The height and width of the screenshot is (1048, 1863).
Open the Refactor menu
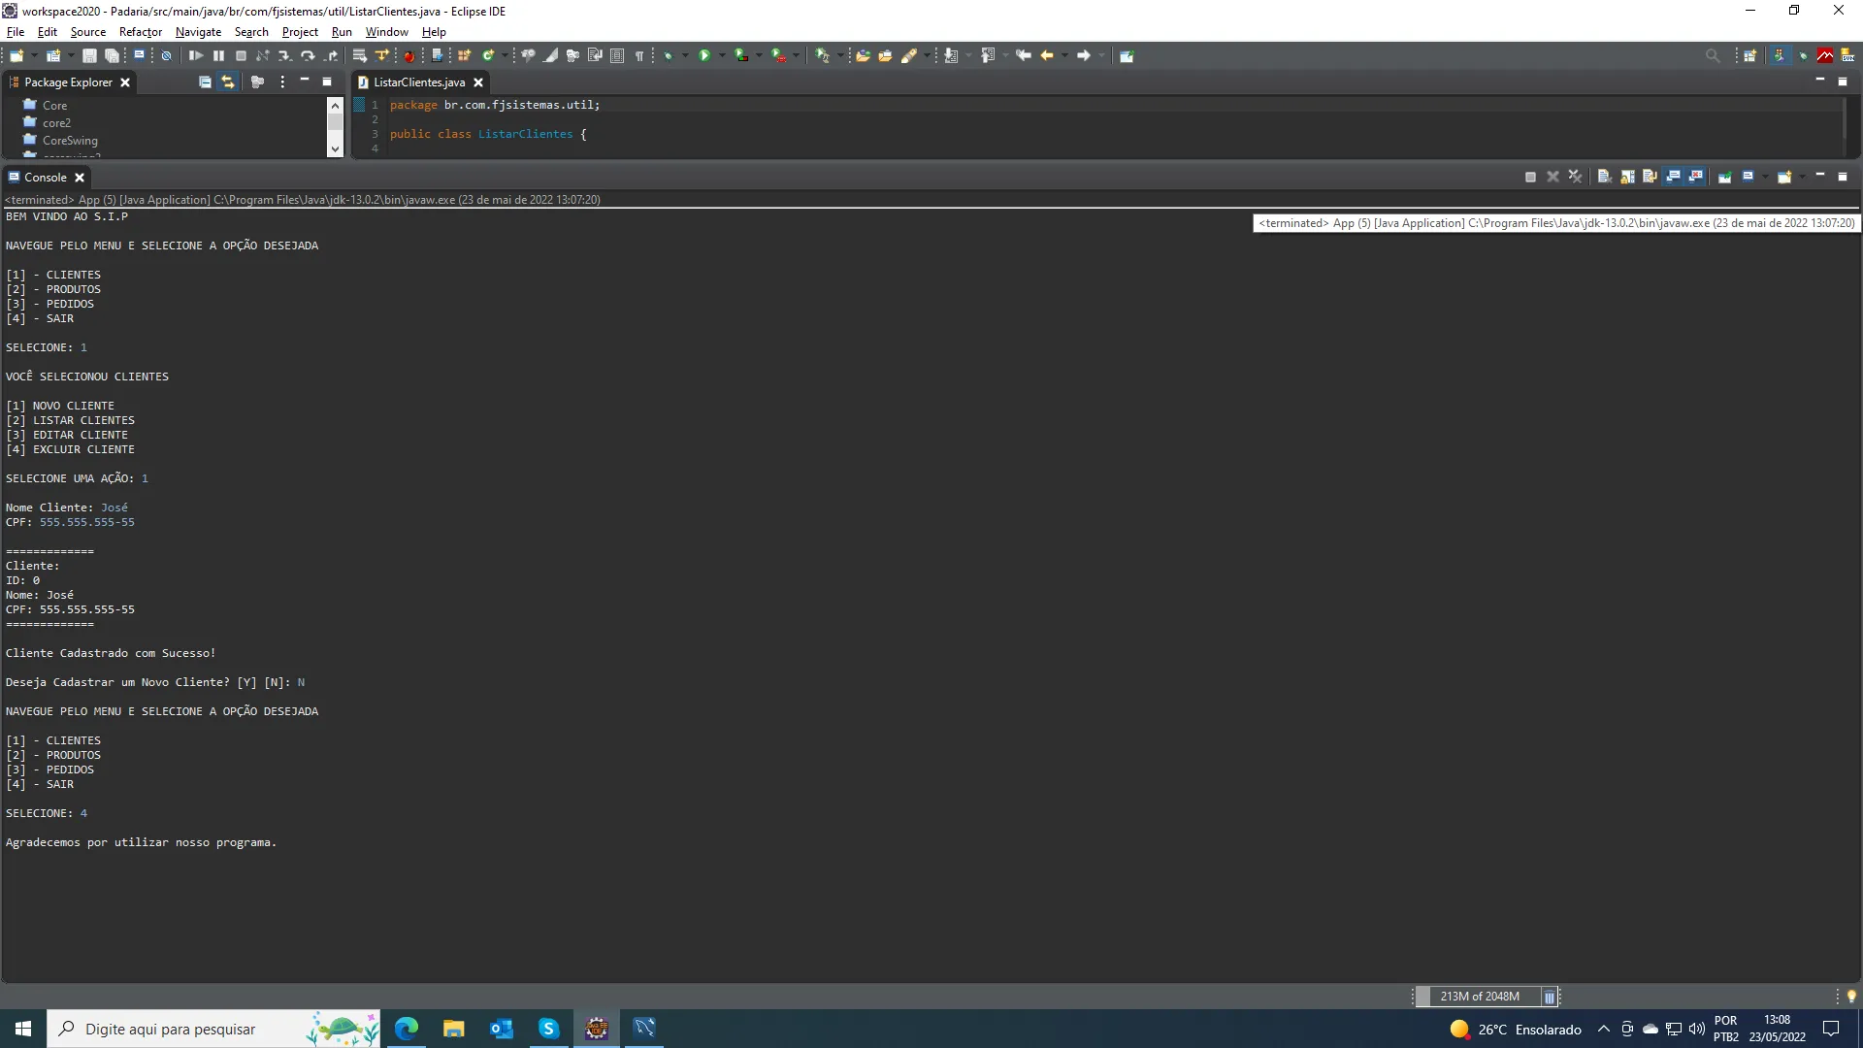click(140, 32)
